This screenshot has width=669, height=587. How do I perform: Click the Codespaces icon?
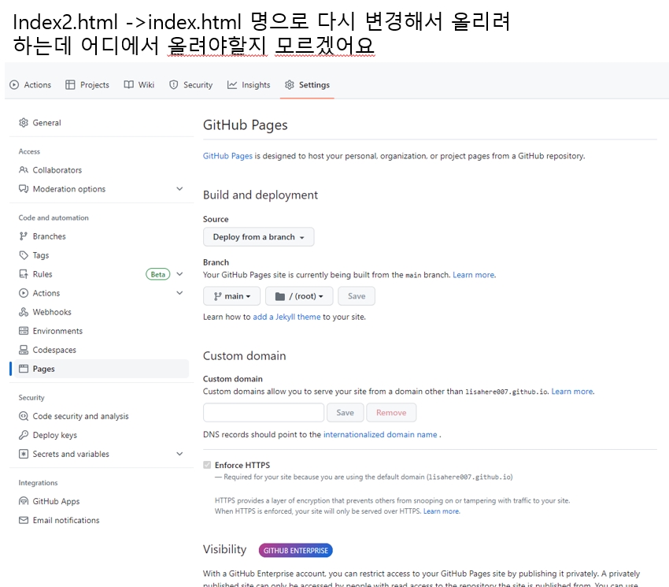click(24, 350)
